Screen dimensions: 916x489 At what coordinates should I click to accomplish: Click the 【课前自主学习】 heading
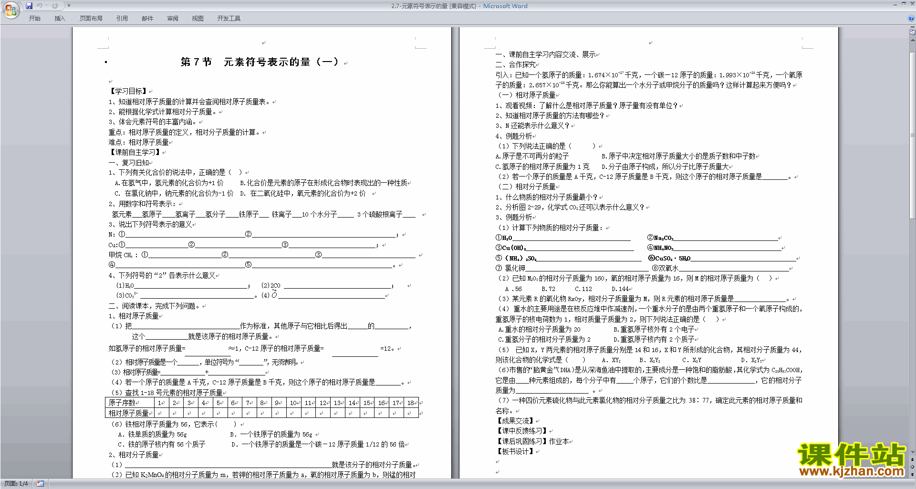135,152
